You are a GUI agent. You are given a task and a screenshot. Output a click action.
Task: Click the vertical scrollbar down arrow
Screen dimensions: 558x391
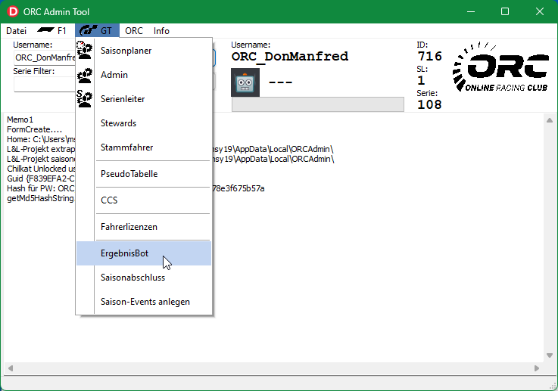[550, 355]
